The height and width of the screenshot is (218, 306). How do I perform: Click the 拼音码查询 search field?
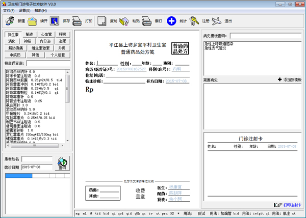[48, 63]
